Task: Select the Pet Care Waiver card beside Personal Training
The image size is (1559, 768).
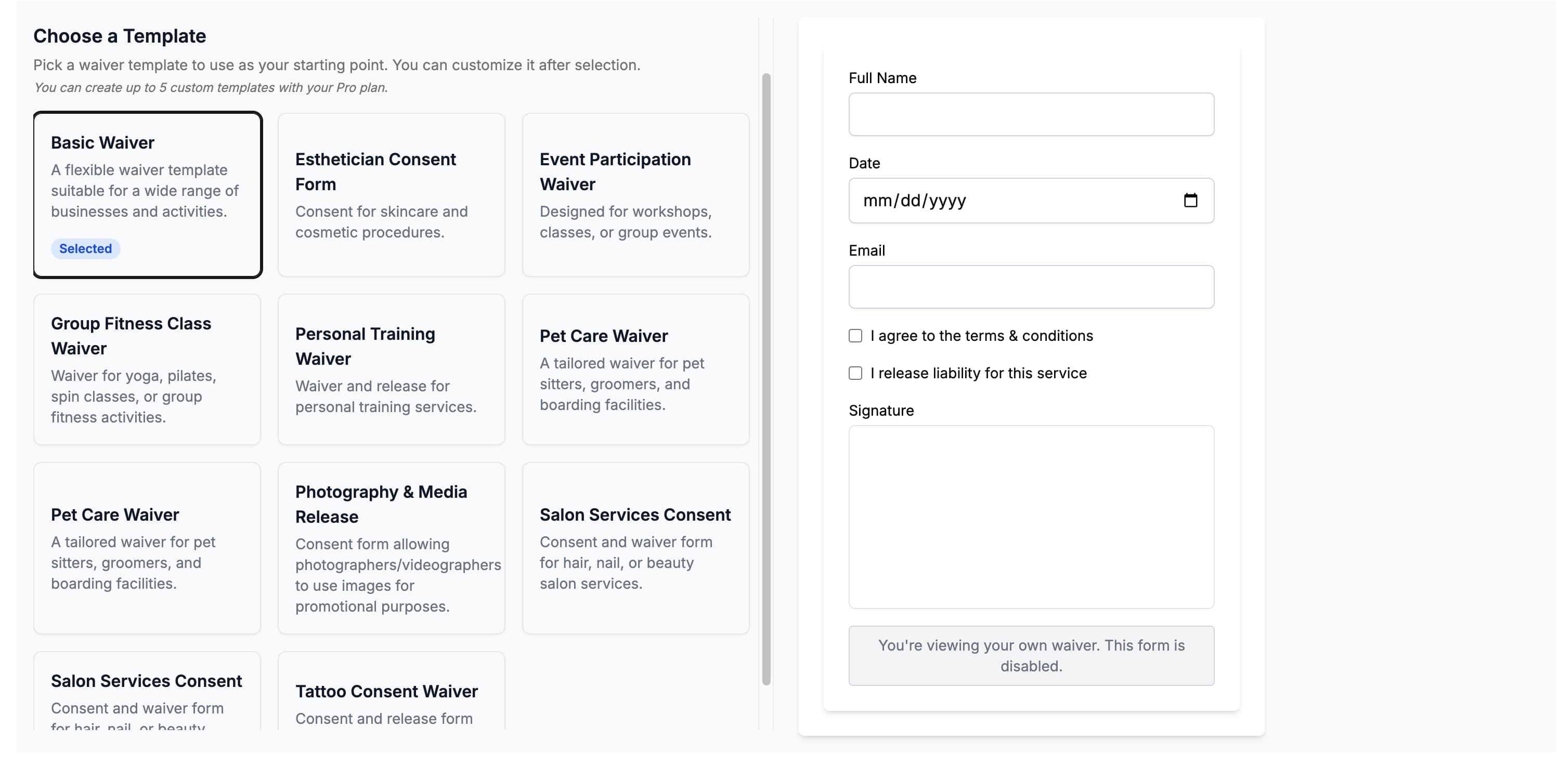Action: [635, 369]
